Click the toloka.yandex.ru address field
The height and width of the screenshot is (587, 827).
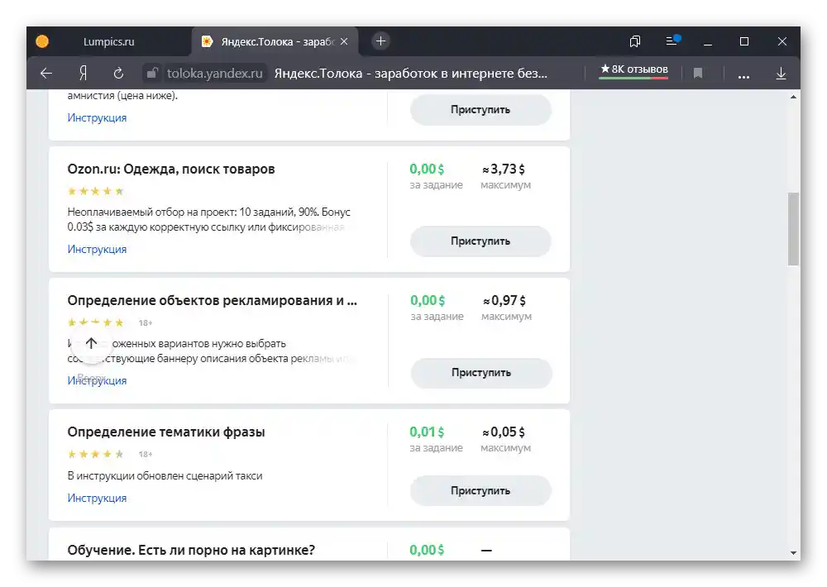pyautogui.click(x=215, y=74)
